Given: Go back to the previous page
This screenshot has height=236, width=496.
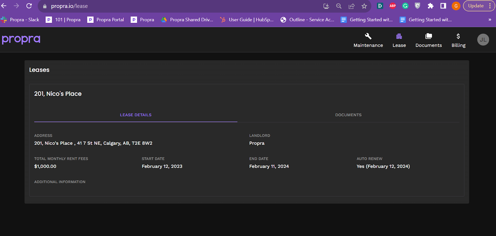Looking at the screenshot, I should 4,6.
